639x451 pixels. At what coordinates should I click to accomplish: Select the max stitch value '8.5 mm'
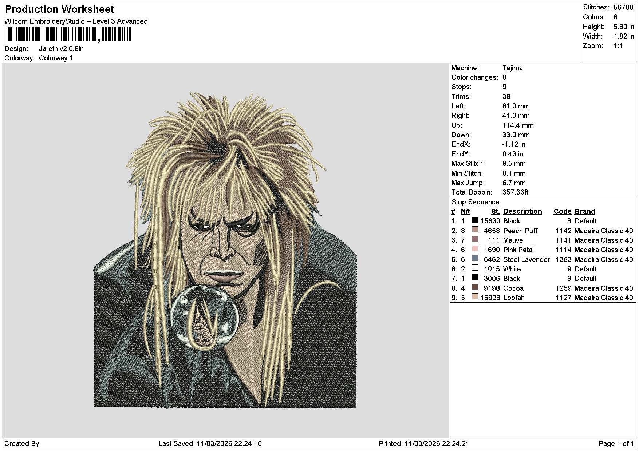[514, 164]
